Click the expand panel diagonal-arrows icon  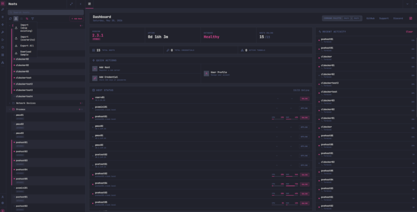[71, 4]
